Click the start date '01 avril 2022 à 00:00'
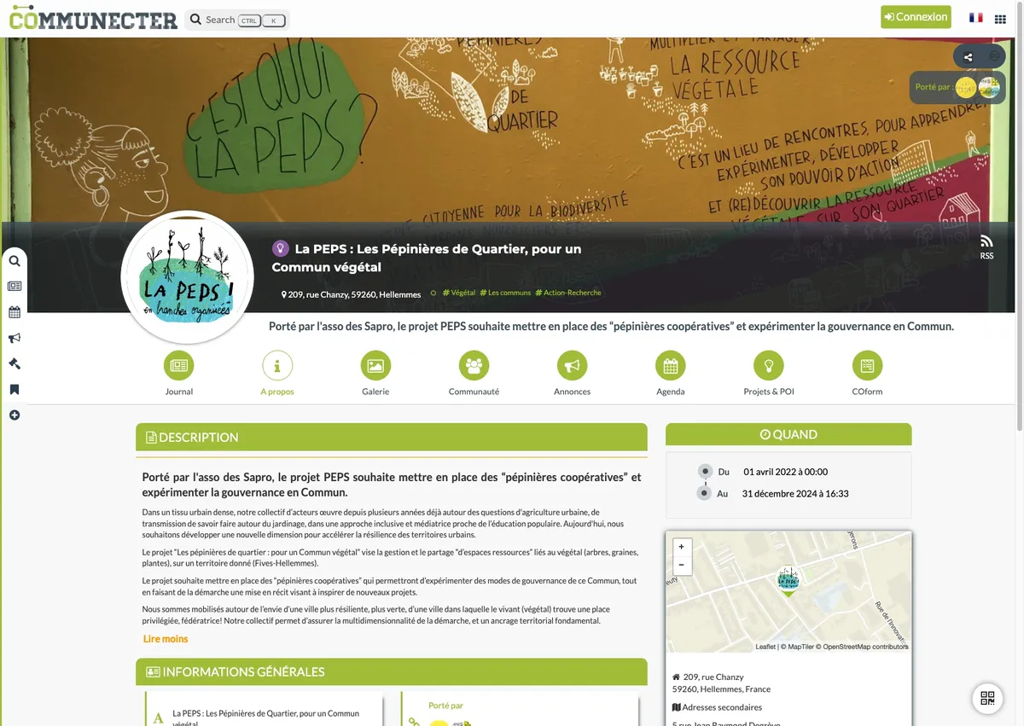The height and width of the screenshot is (726, 1024). pyautogui.click(x=786, y=472)
